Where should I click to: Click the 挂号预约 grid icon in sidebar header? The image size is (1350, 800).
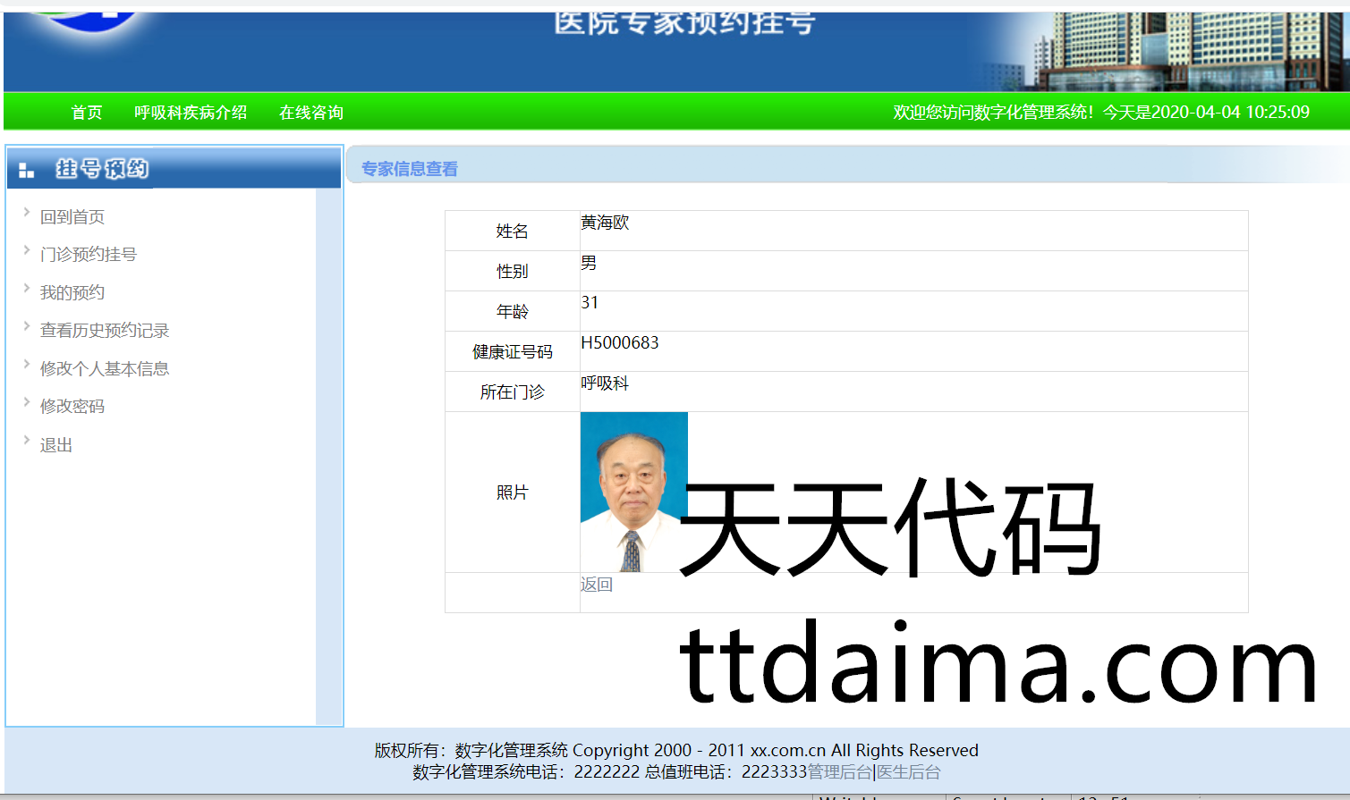(x=26, y=170)
